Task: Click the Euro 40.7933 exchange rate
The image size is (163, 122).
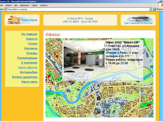Action: point(89,22)
